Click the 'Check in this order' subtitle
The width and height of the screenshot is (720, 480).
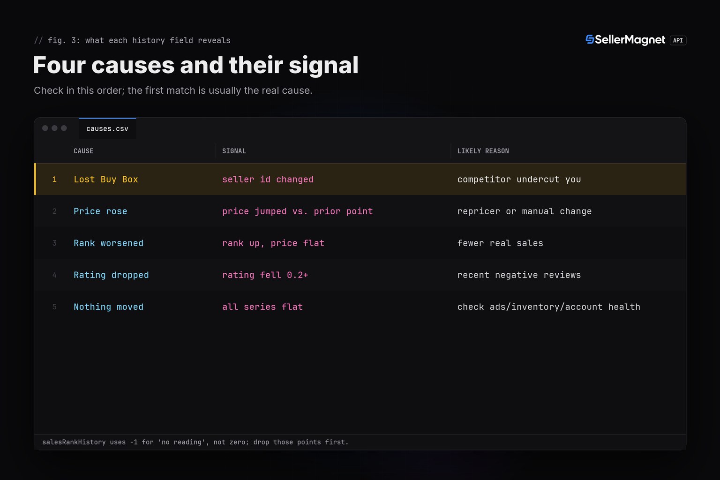173,90
